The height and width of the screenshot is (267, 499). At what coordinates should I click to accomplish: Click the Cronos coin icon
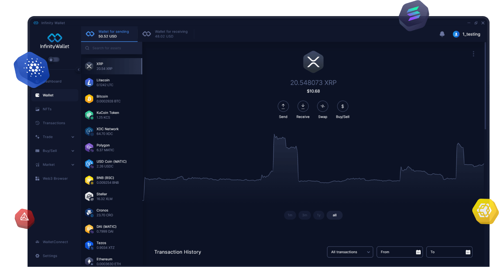[x=89, y=213]
